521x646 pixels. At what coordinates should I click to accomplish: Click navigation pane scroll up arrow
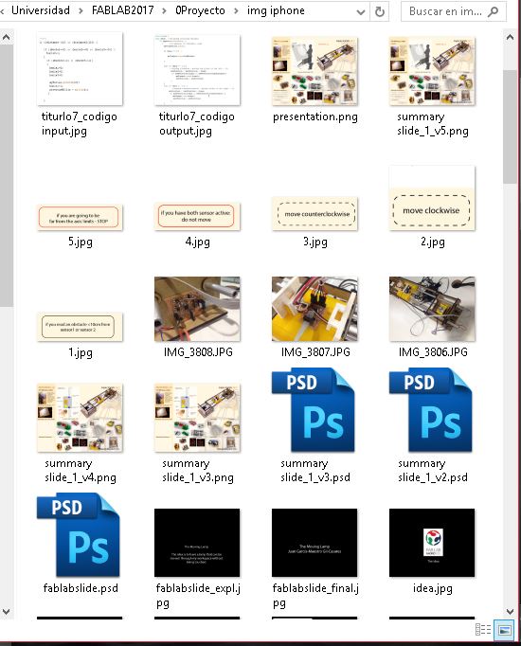6,38
